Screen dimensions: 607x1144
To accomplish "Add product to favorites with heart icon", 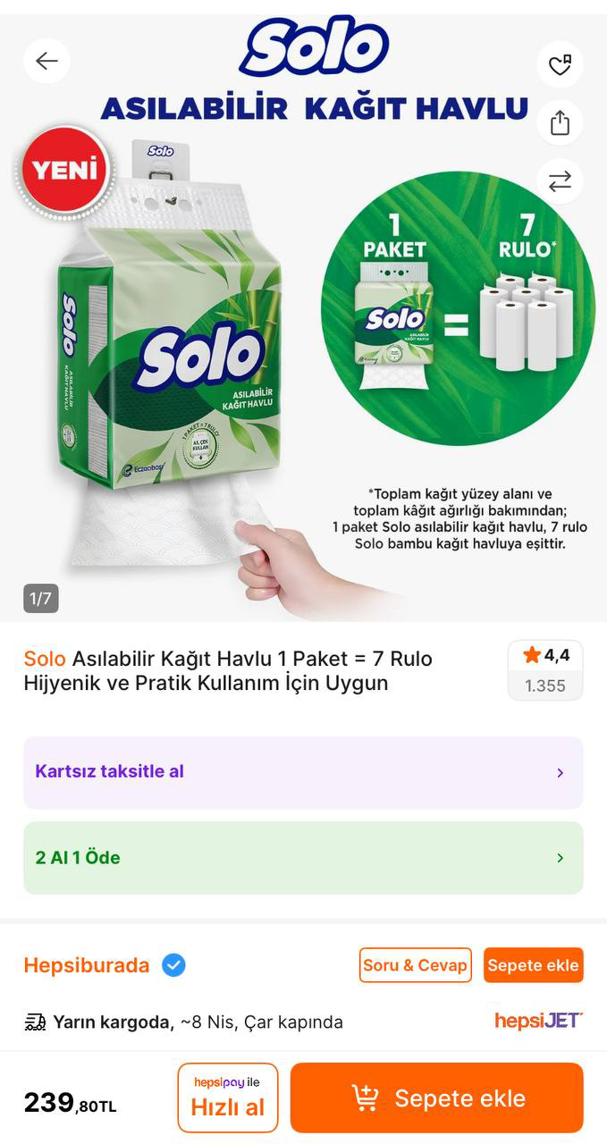I will pyautogui.click(x=560, y=65).
